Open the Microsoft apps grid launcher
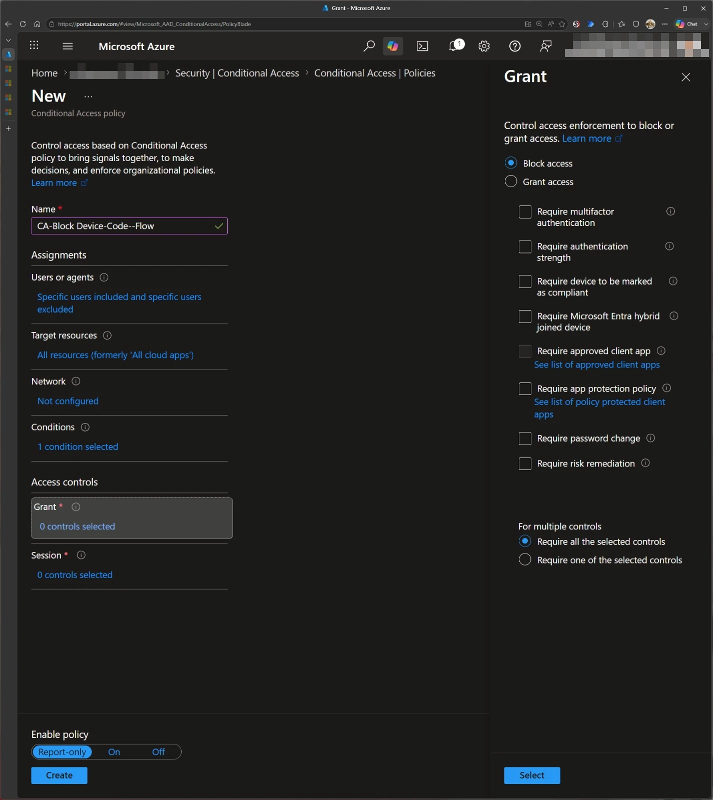This screenshot has height=800, width=713. [34, 45]
